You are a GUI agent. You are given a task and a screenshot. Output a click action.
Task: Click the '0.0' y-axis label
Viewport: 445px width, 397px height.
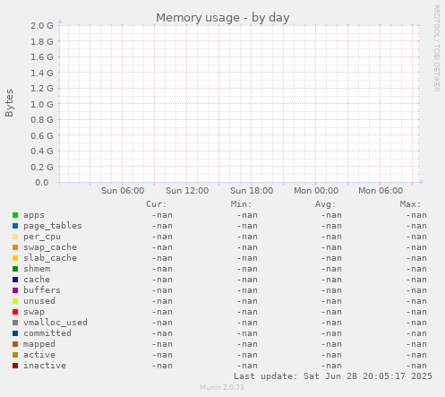coord(42,183)
